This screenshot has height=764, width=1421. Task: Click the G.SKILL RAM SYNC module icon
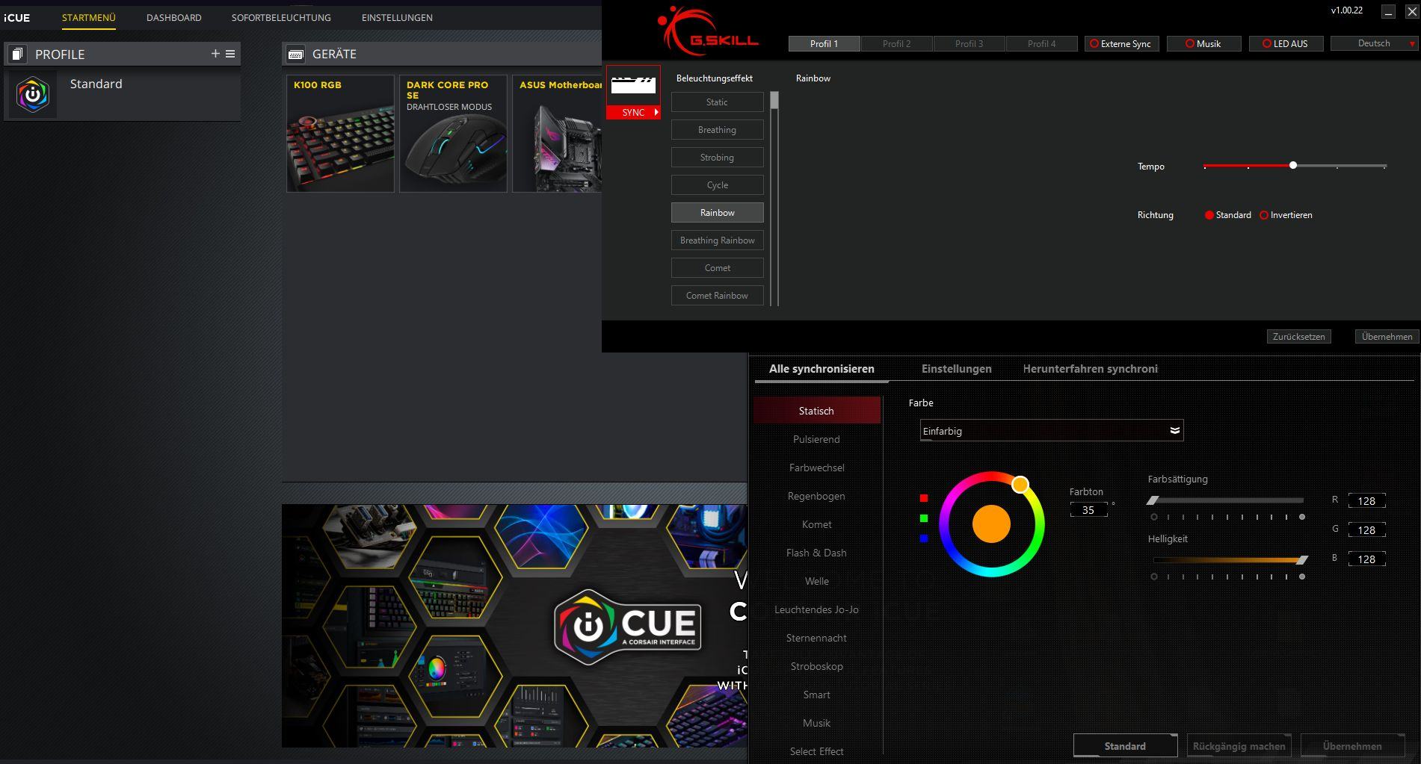(633, 92)
